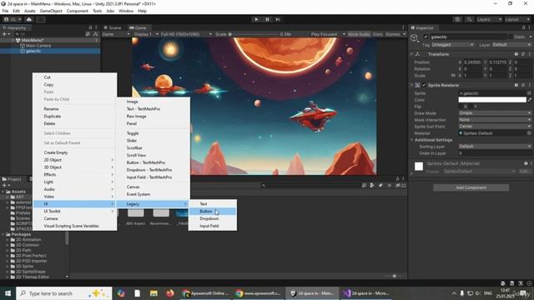Toggle galactic object active checkbox

point(426,37)
